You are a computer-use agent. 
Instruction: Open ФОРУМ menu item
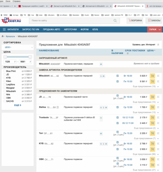pos(85,30)
